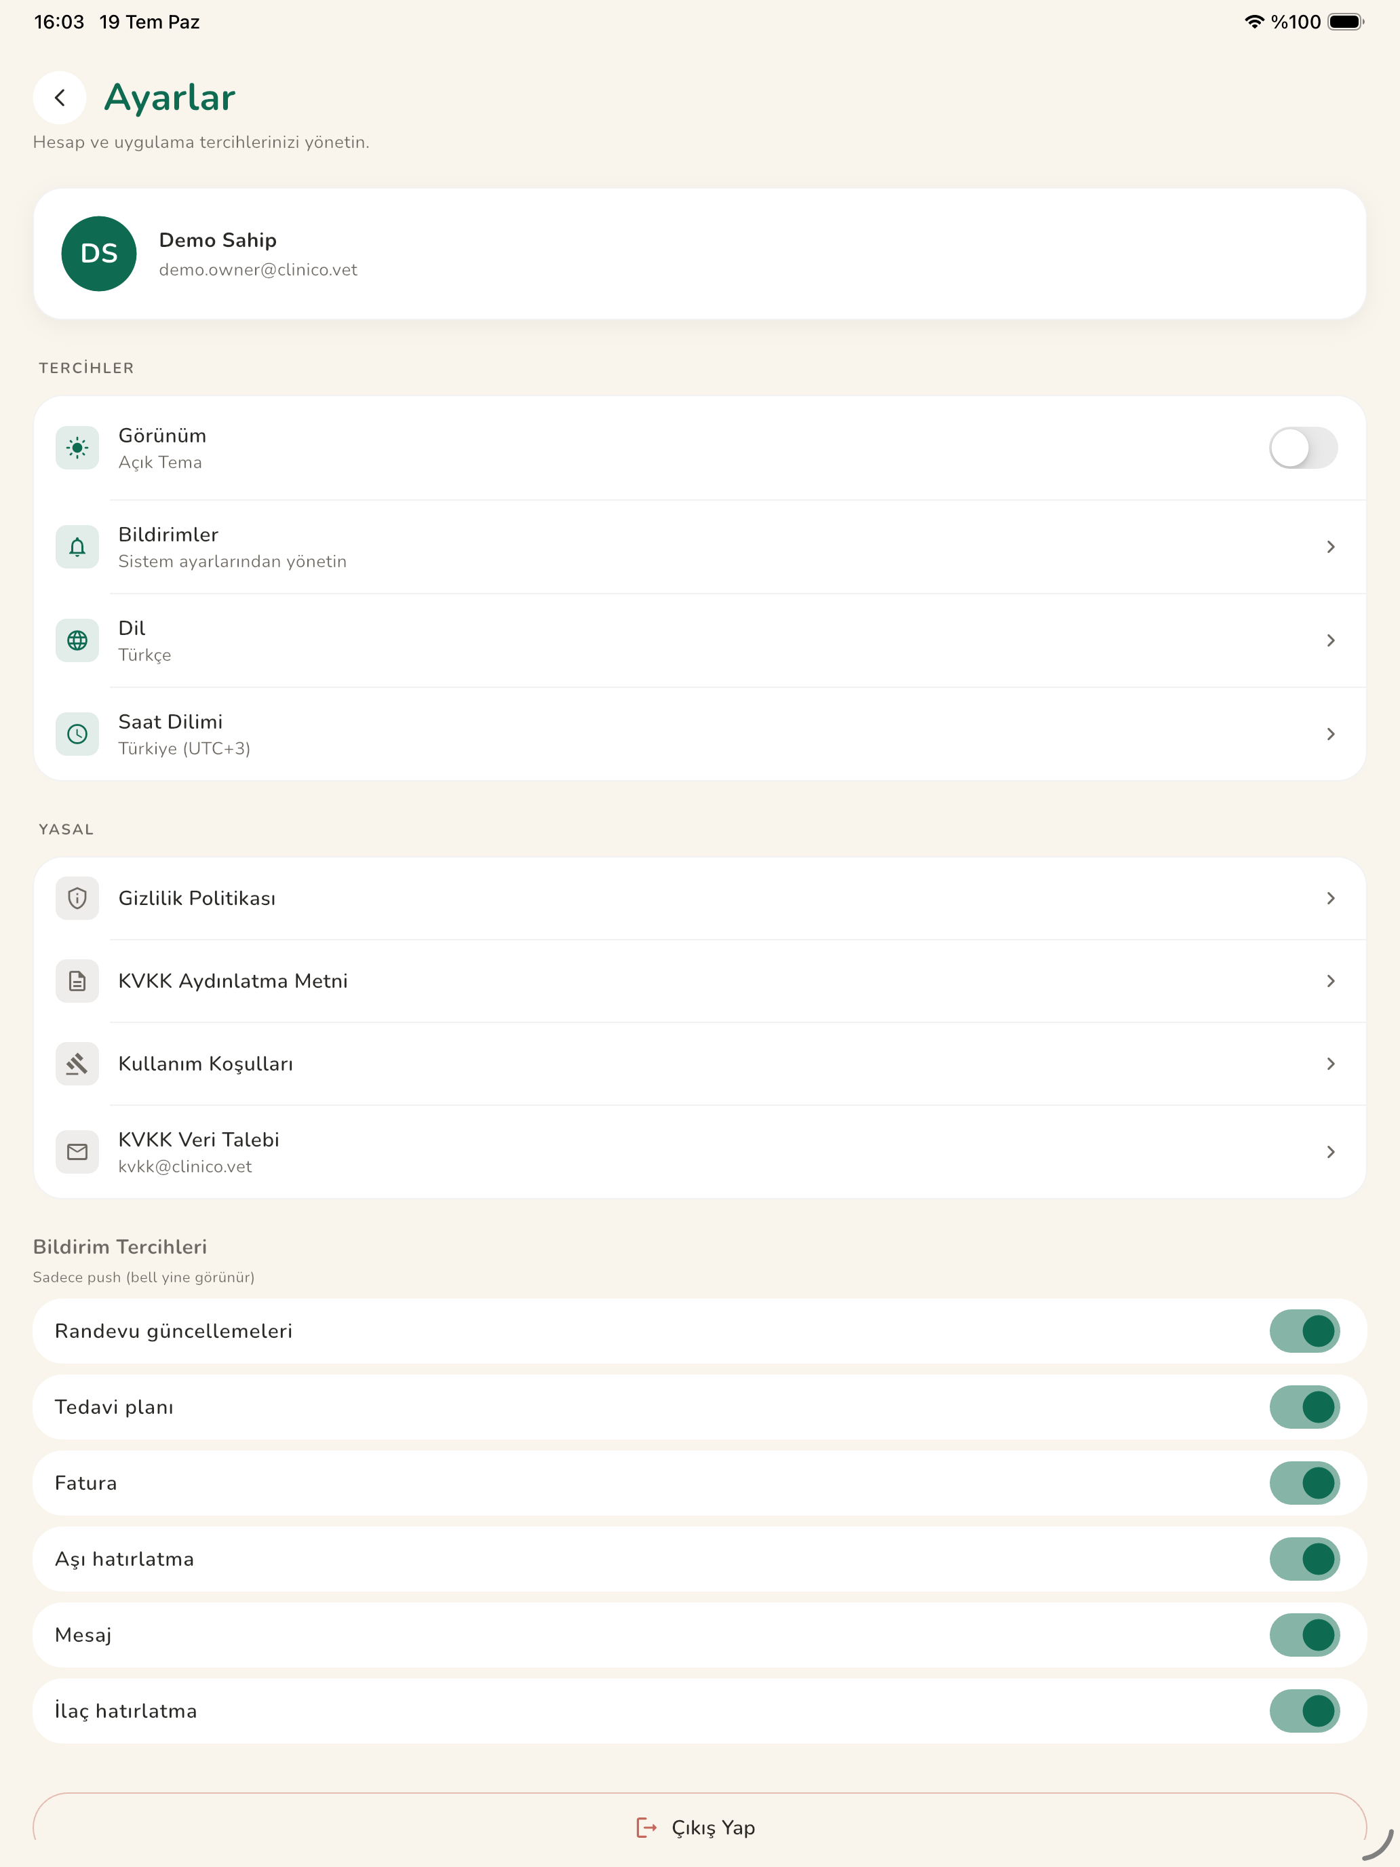
Task: Tap the globe icon for Dil
Action: click(x=77, y=640)
